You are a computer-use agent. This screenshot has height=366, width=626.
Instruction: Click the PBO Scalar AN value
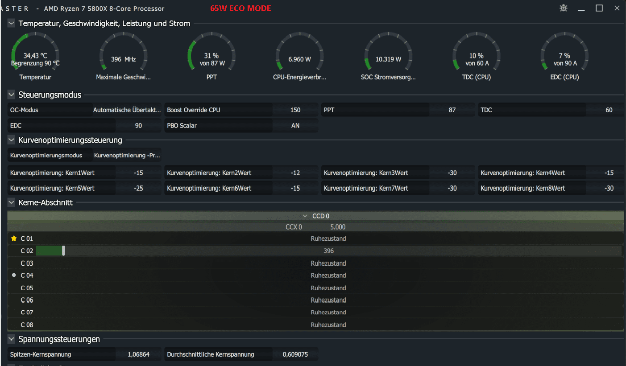tap(295, 126)
